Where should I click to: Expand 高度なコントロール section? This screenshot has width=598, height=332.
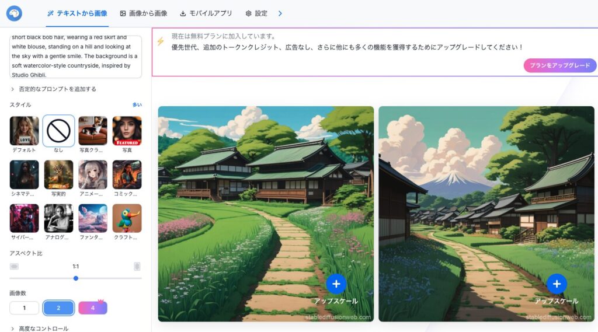coord(39,328)
